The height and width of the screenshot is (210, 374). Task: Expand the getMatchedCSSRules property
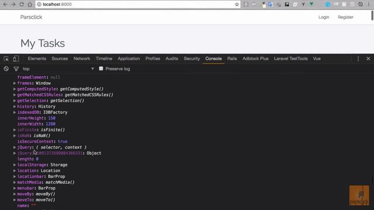[x=15, y=94]
